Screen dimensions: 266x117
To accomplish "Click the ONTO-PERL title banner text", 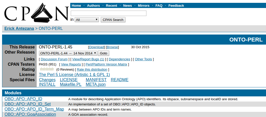I will coord(246,40).
